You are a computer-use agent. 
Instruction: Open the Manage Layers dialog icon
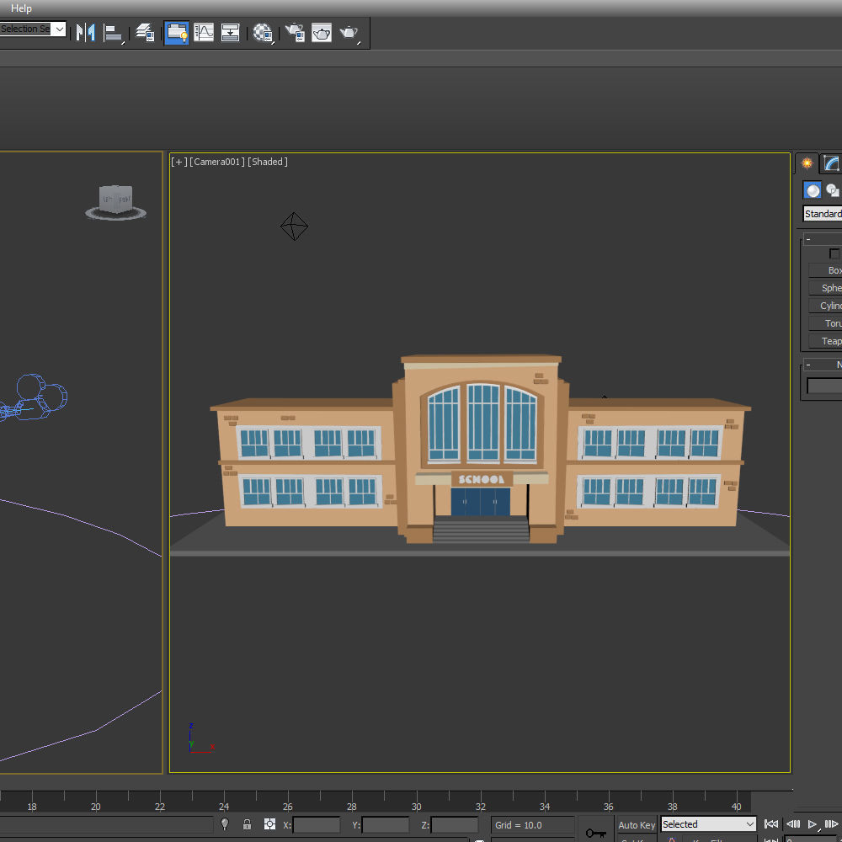[145, 33]
